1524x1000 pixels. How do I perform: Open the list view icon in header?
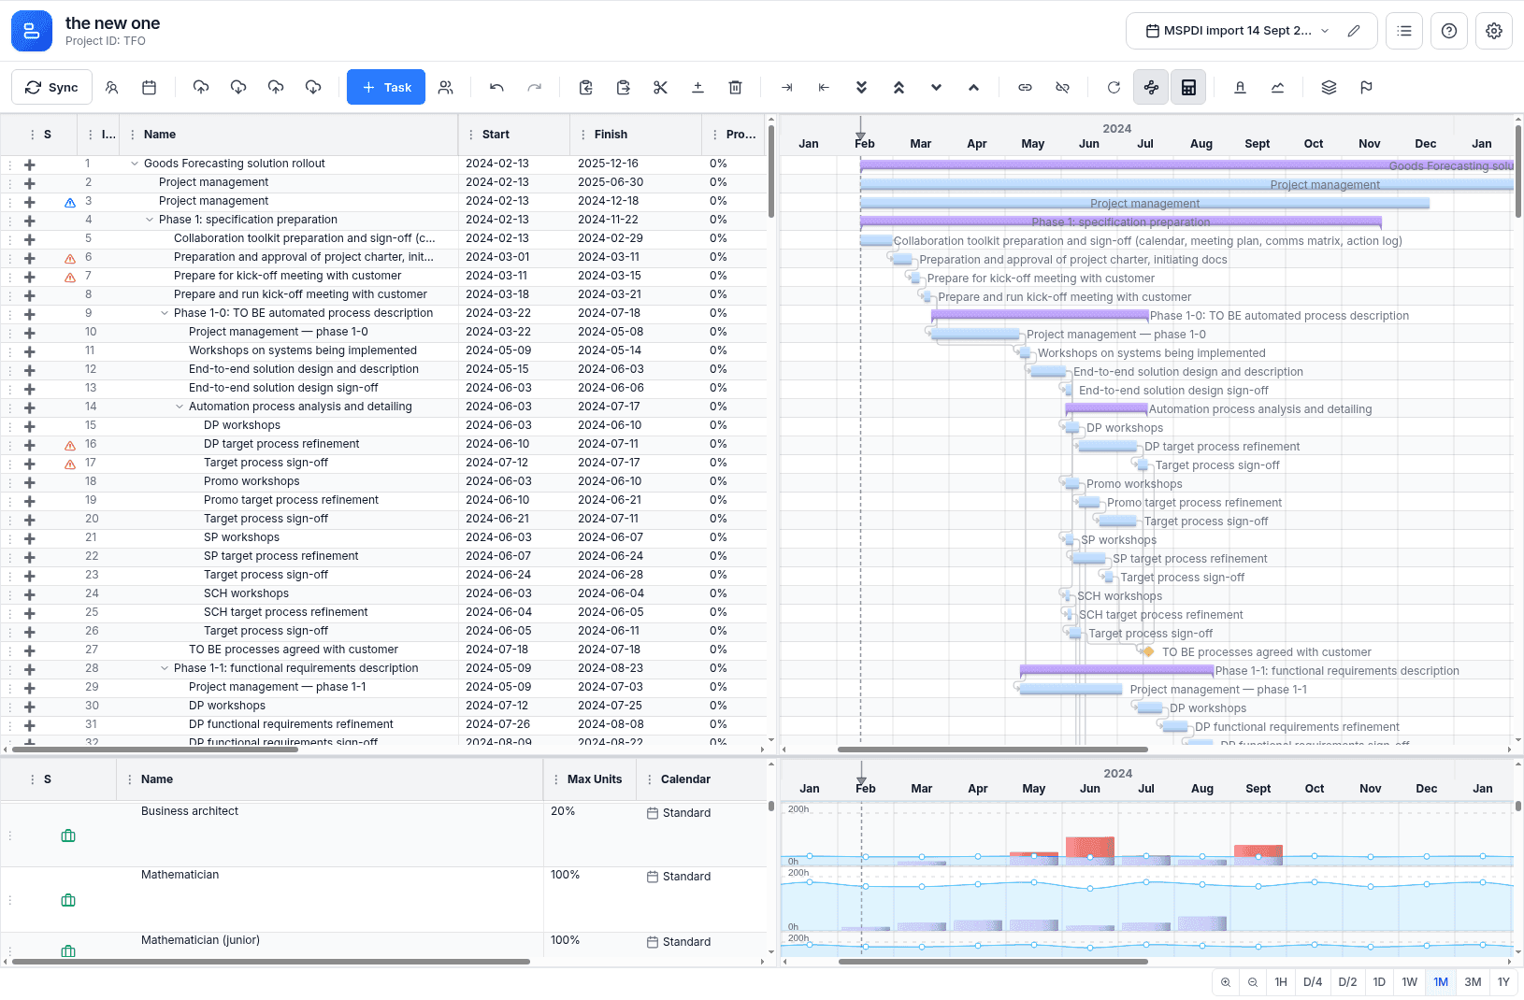click(x=1404, y=31)
